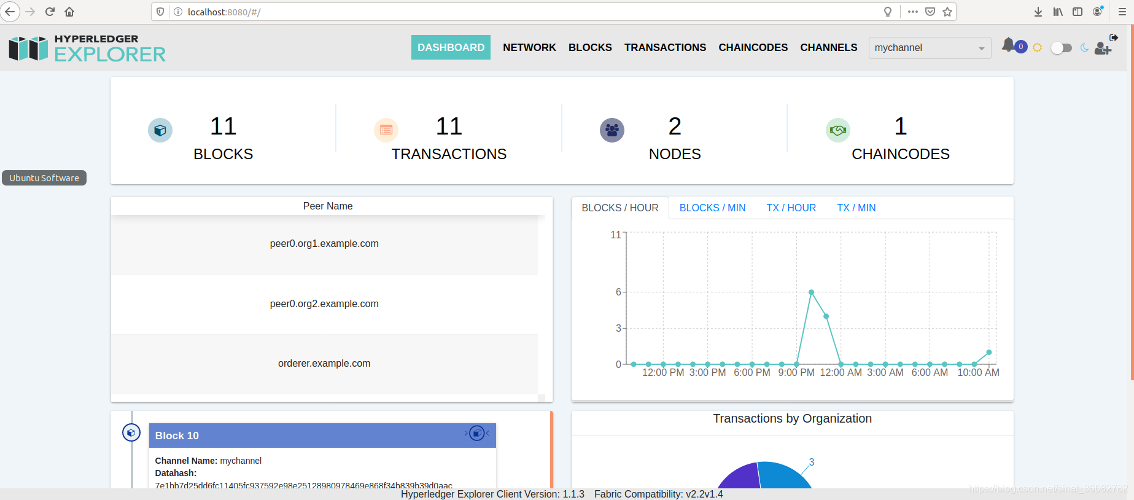
Task: Bookmark this page with the star
Action: pos(947,12)
